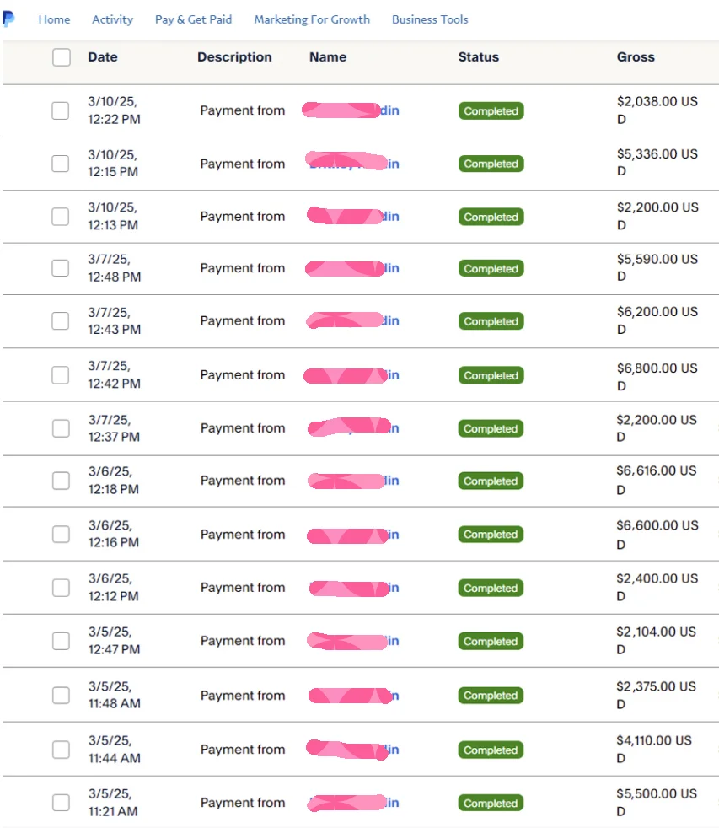Open payer name link for $6,200.00 payment
The width and height of the screenshot is (719, 828).
click(352, 320)
